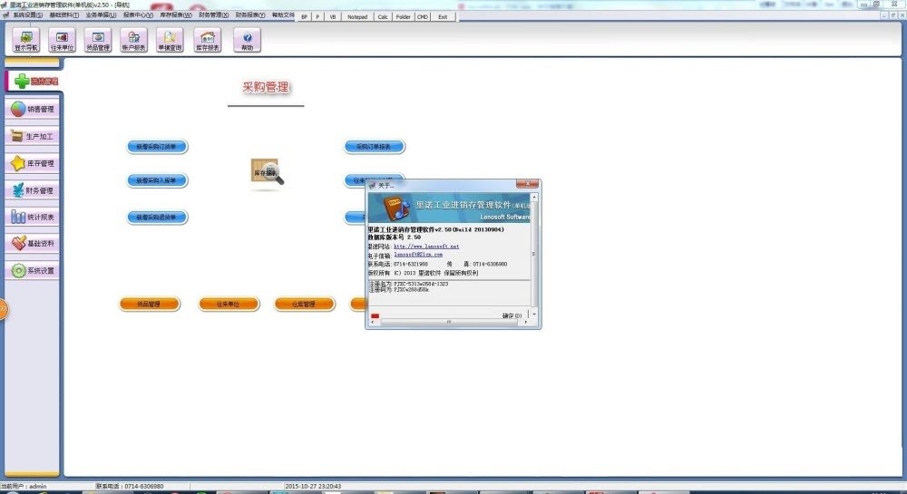Click the 采购订单报表 blue button

coord(375,147)
